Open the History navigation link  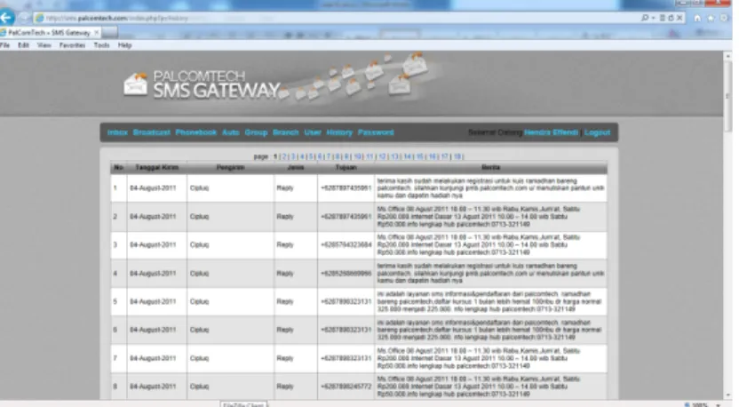coord(339,132)
